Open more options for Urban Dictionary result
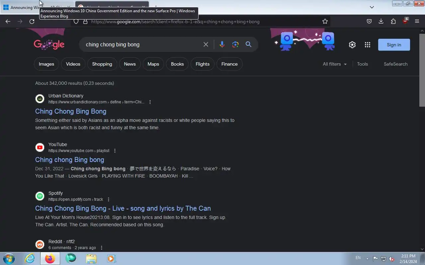Image resolution: width=425 pixels, height=265 pixels. click(x=150, y=102)
